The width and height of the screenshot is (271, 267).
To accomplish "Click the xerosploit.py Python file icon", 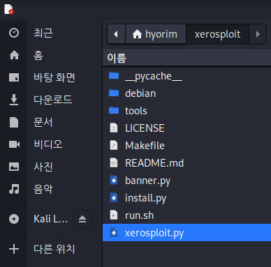I will (x=114, y=232).
